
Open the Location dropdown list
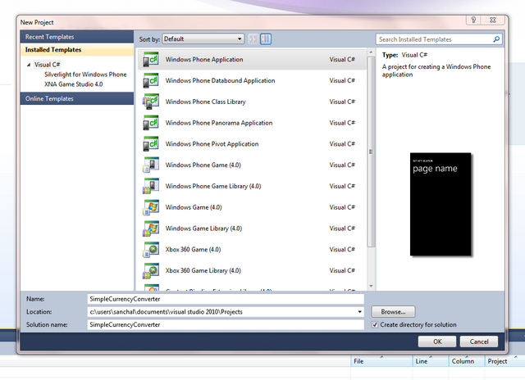pos(359,312)
